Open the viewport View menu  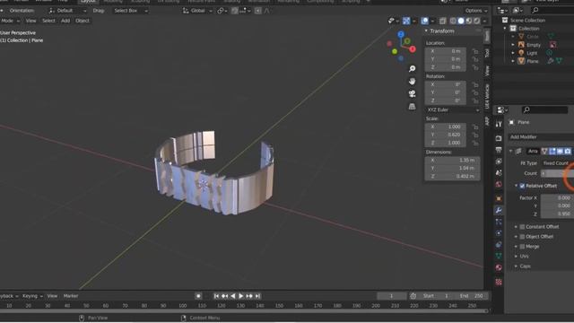tap(30, 21)
